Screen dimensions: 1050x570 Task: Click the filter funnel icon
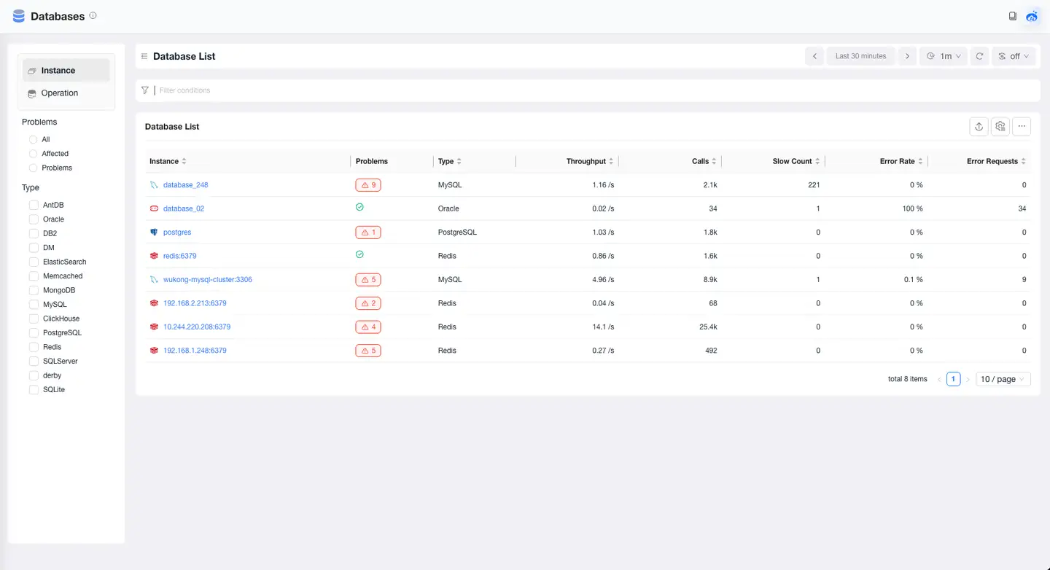[145, 90]
